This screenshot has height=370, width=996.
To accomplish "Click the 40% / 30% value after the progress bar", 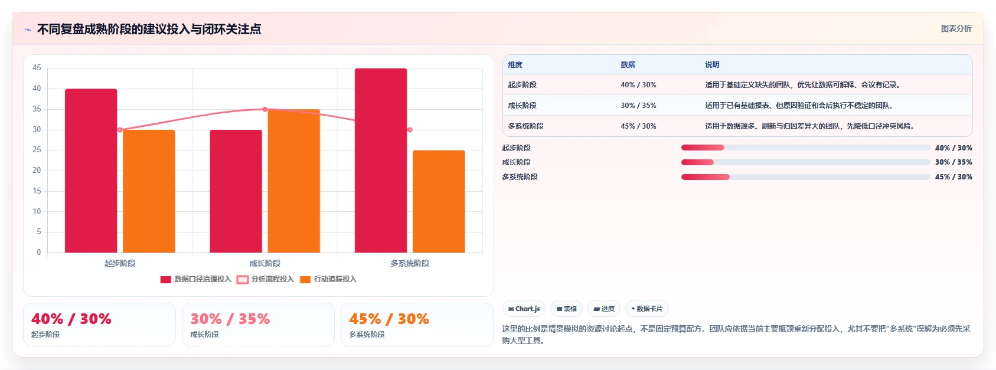I will 953,148.
